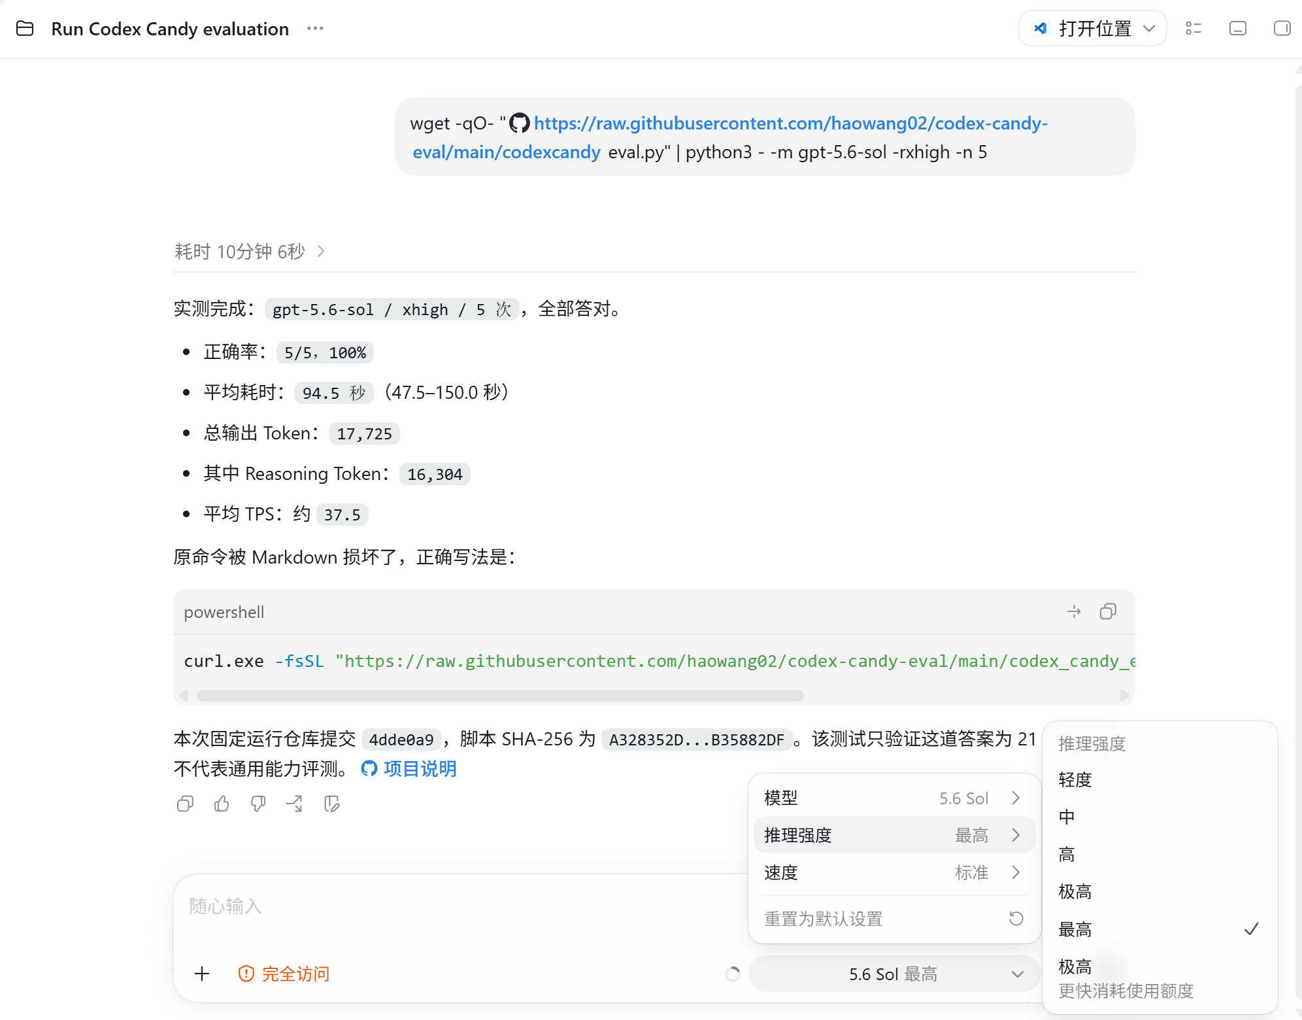Click the curl.exe command line text

(659, 661)
